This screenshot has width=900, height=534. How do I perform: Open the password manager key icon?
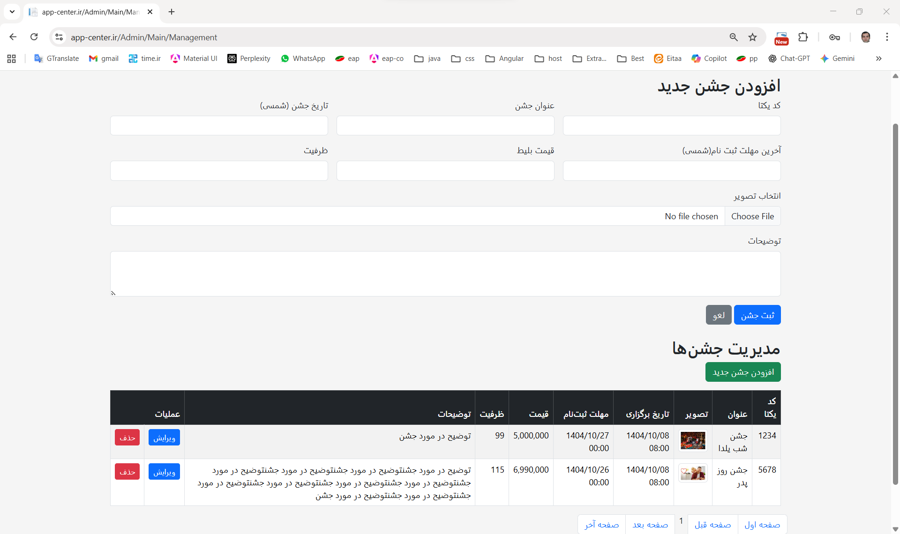click(834, 37)
